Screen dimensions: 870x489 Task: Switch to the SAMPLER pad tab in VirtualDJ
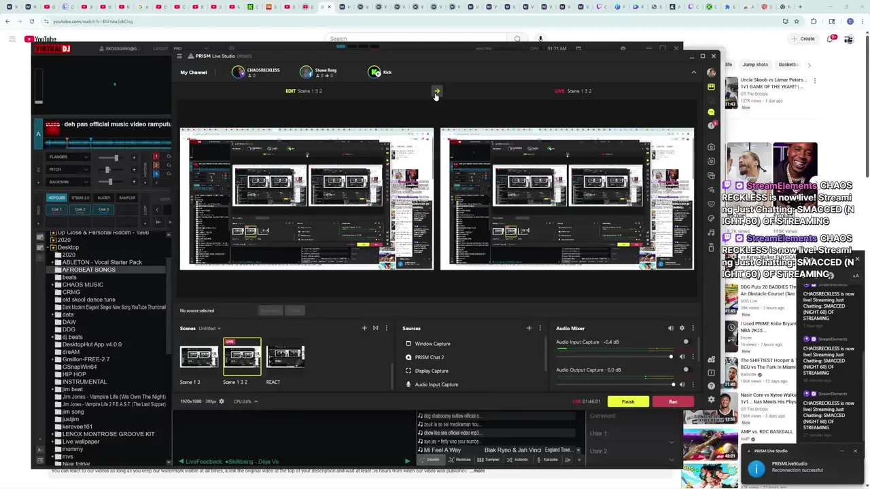[127, 198]
